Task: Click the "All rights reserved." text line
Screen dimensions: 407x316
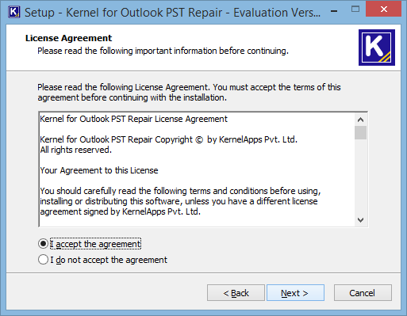Action: point(76,150)
